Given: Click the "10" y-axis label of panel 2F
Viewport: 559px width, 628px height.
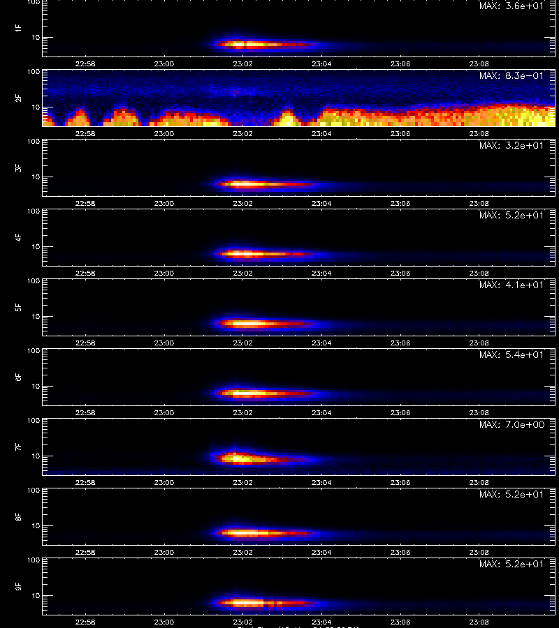Looking at the screenshot, I should click(36, 107).
